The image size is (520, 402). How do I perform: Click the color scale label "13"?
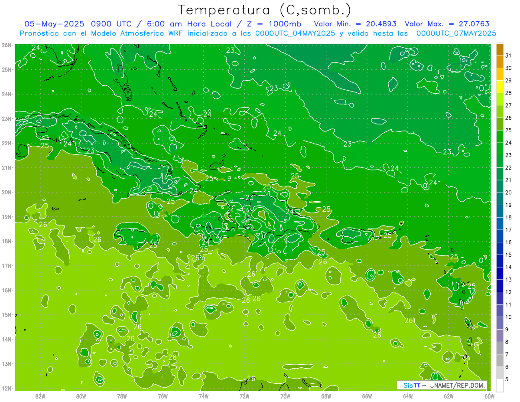click(x=508, y=280)
